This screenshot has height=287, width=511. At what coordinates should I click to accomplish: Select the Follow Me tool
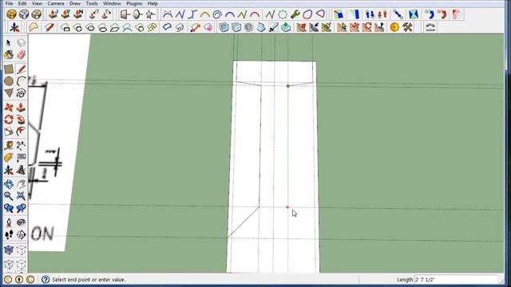tap(22, 120)
